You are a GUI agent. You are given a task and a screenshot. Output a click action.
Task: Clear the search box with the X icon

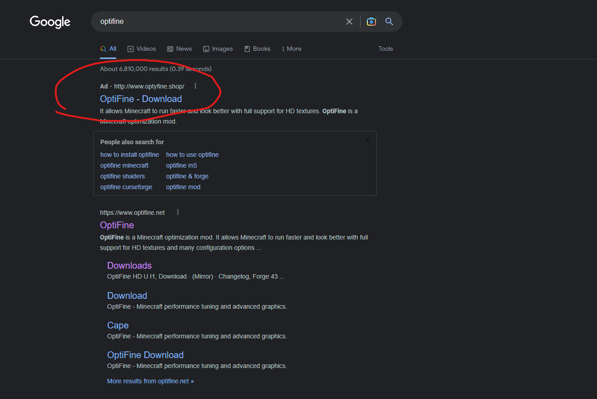point(349,22)
